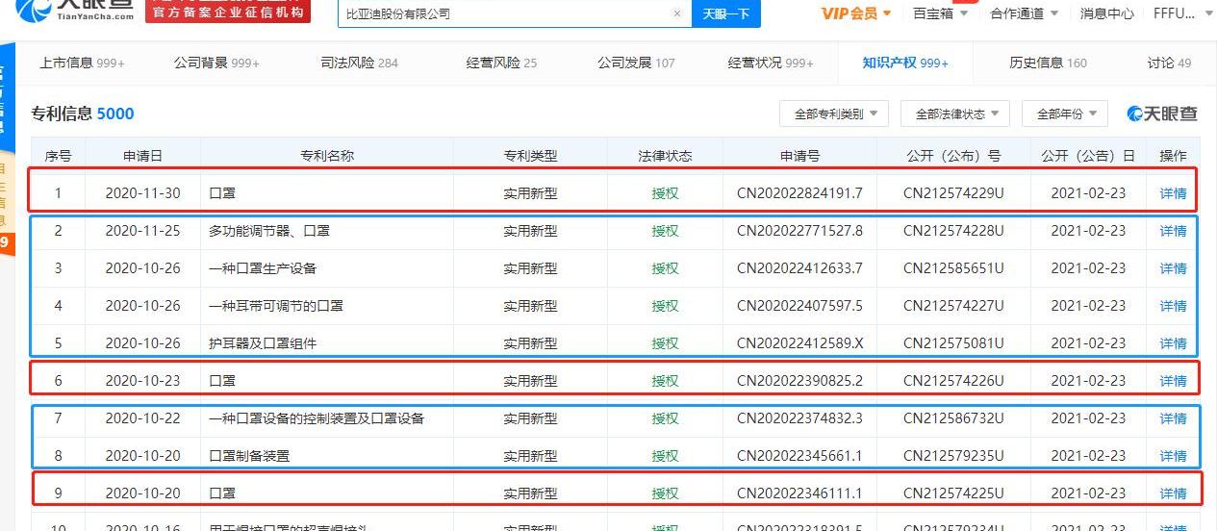Viewport: 1217px width, 531px height.
Task: Click patent name 一种耳带可调节的口罩
Action: 276,306
